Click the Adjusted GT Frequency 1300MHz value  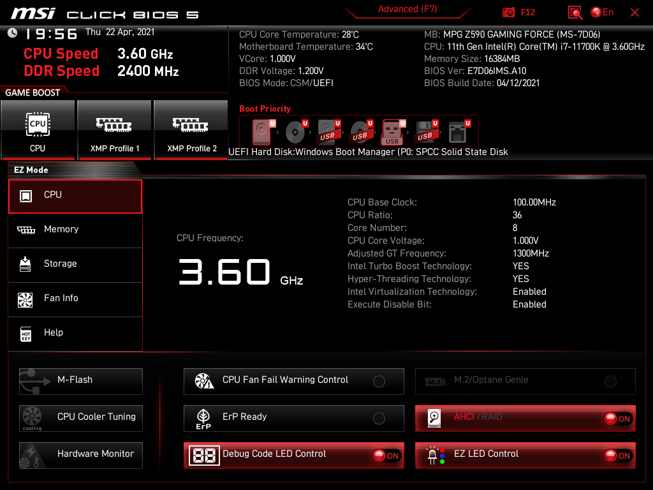(531, 253)
